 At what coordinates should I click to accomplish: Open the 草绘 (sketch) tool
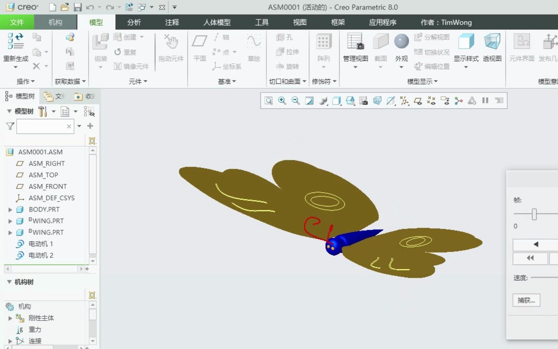click(x=254, y=49)
